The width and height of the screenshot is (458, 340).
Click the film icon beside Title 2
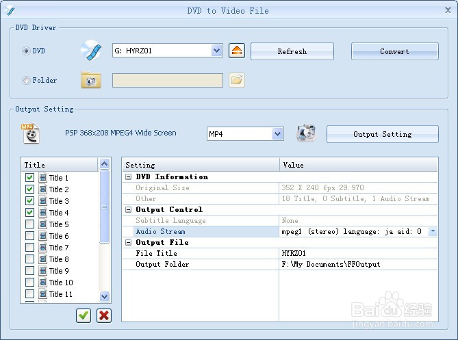point(42,189)
